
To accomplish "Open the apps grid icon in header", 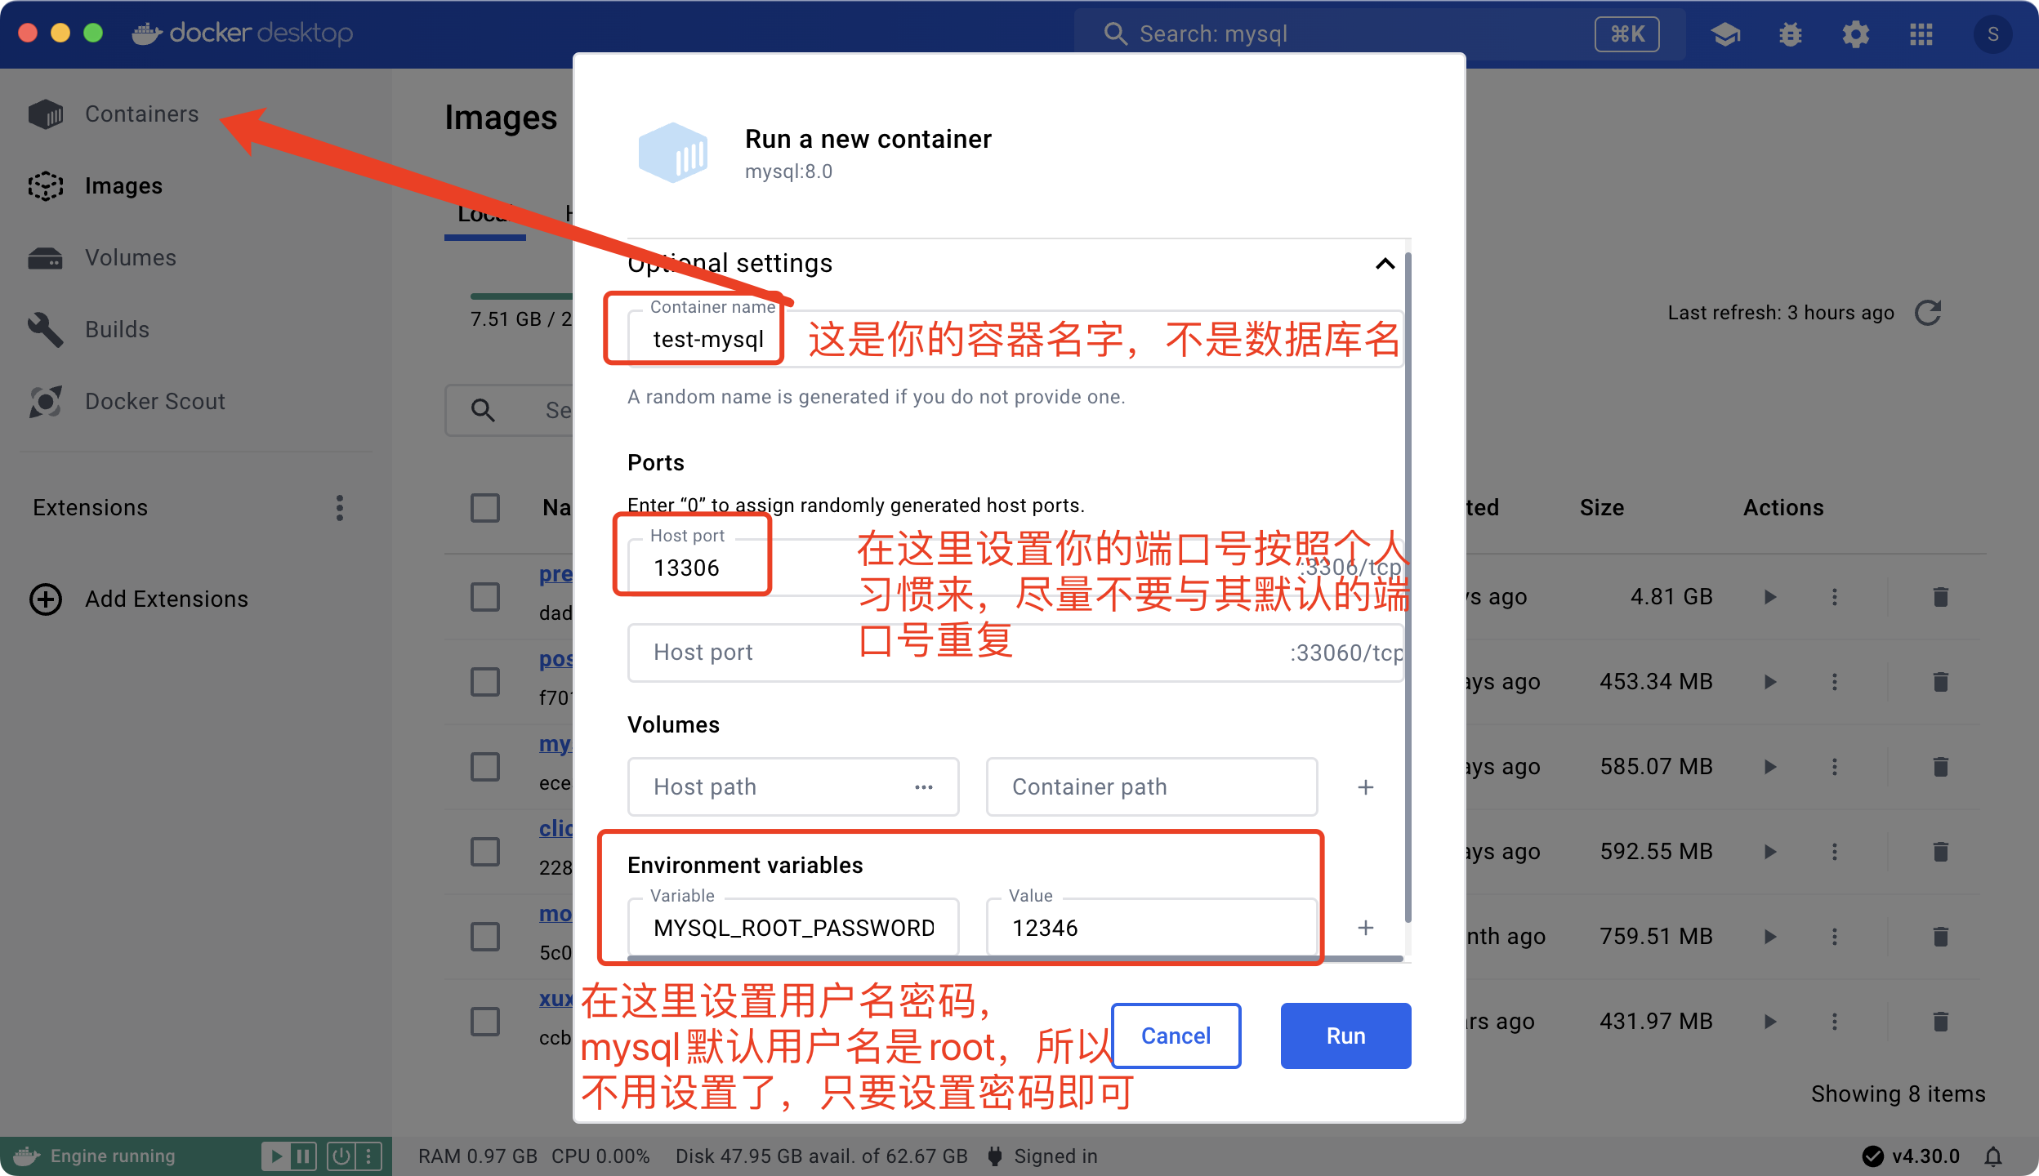I will (x=1921, y=34).
